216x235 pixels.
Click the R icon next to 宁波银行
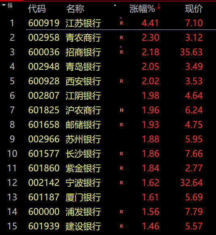pos(121,183)
